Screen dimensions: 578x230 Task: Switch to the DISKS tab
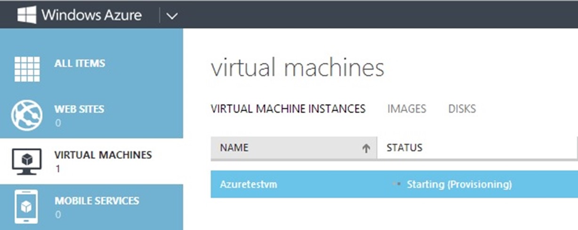coord(462,109)
